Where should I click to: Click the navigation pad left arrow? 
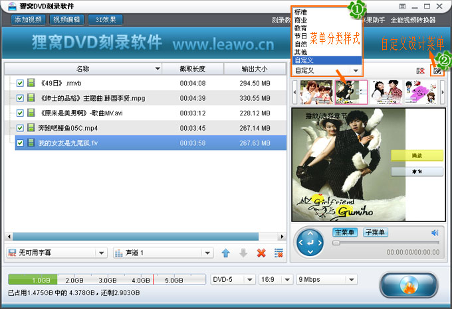point(300,243)
